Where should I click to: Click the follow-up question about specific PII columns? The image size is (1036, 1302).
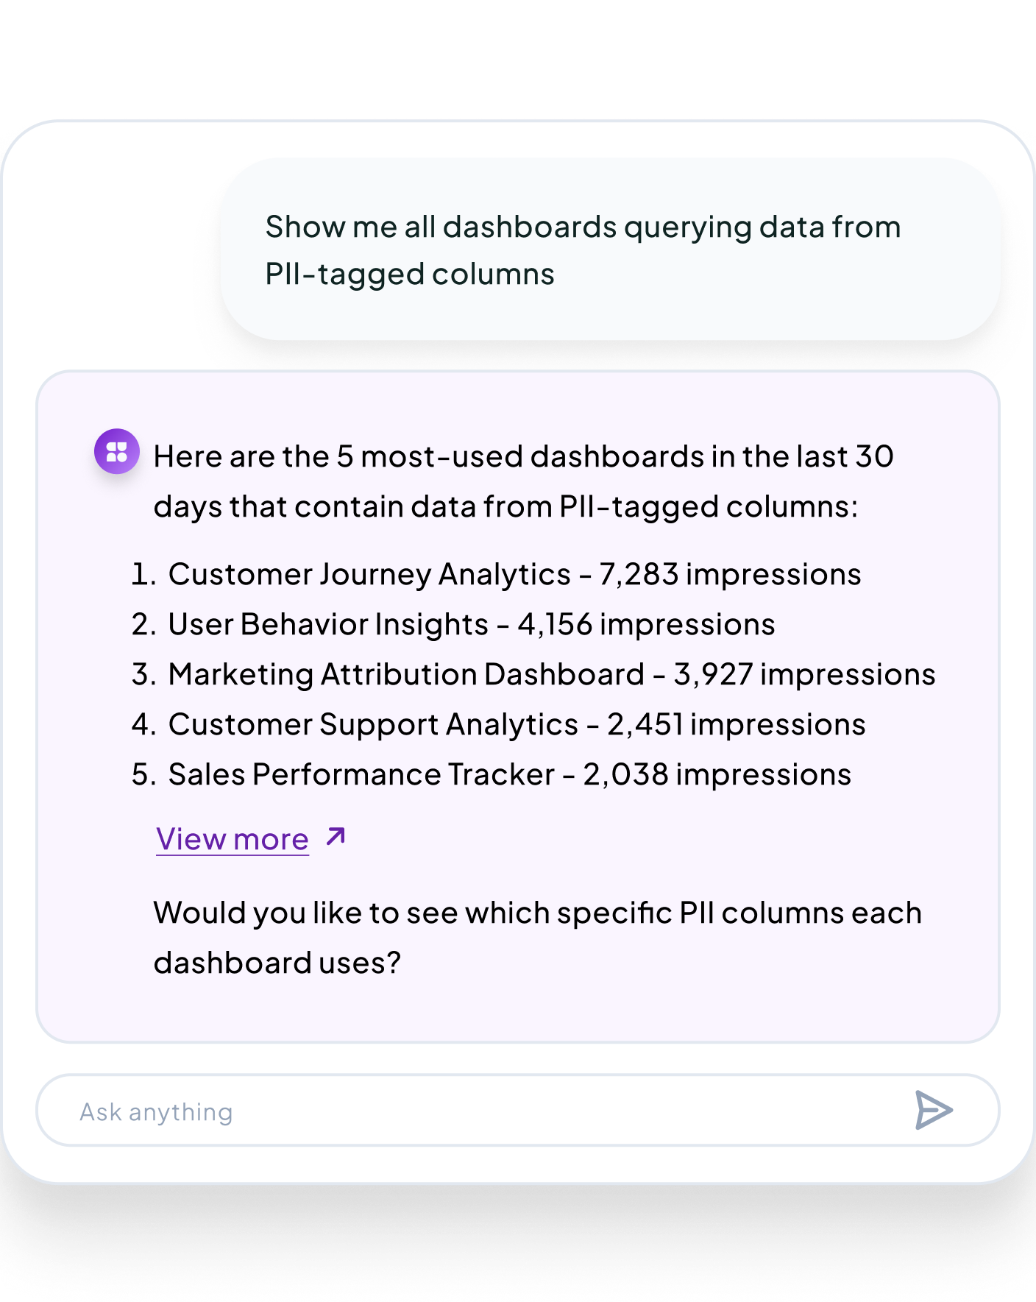click(x=537, y=938)
